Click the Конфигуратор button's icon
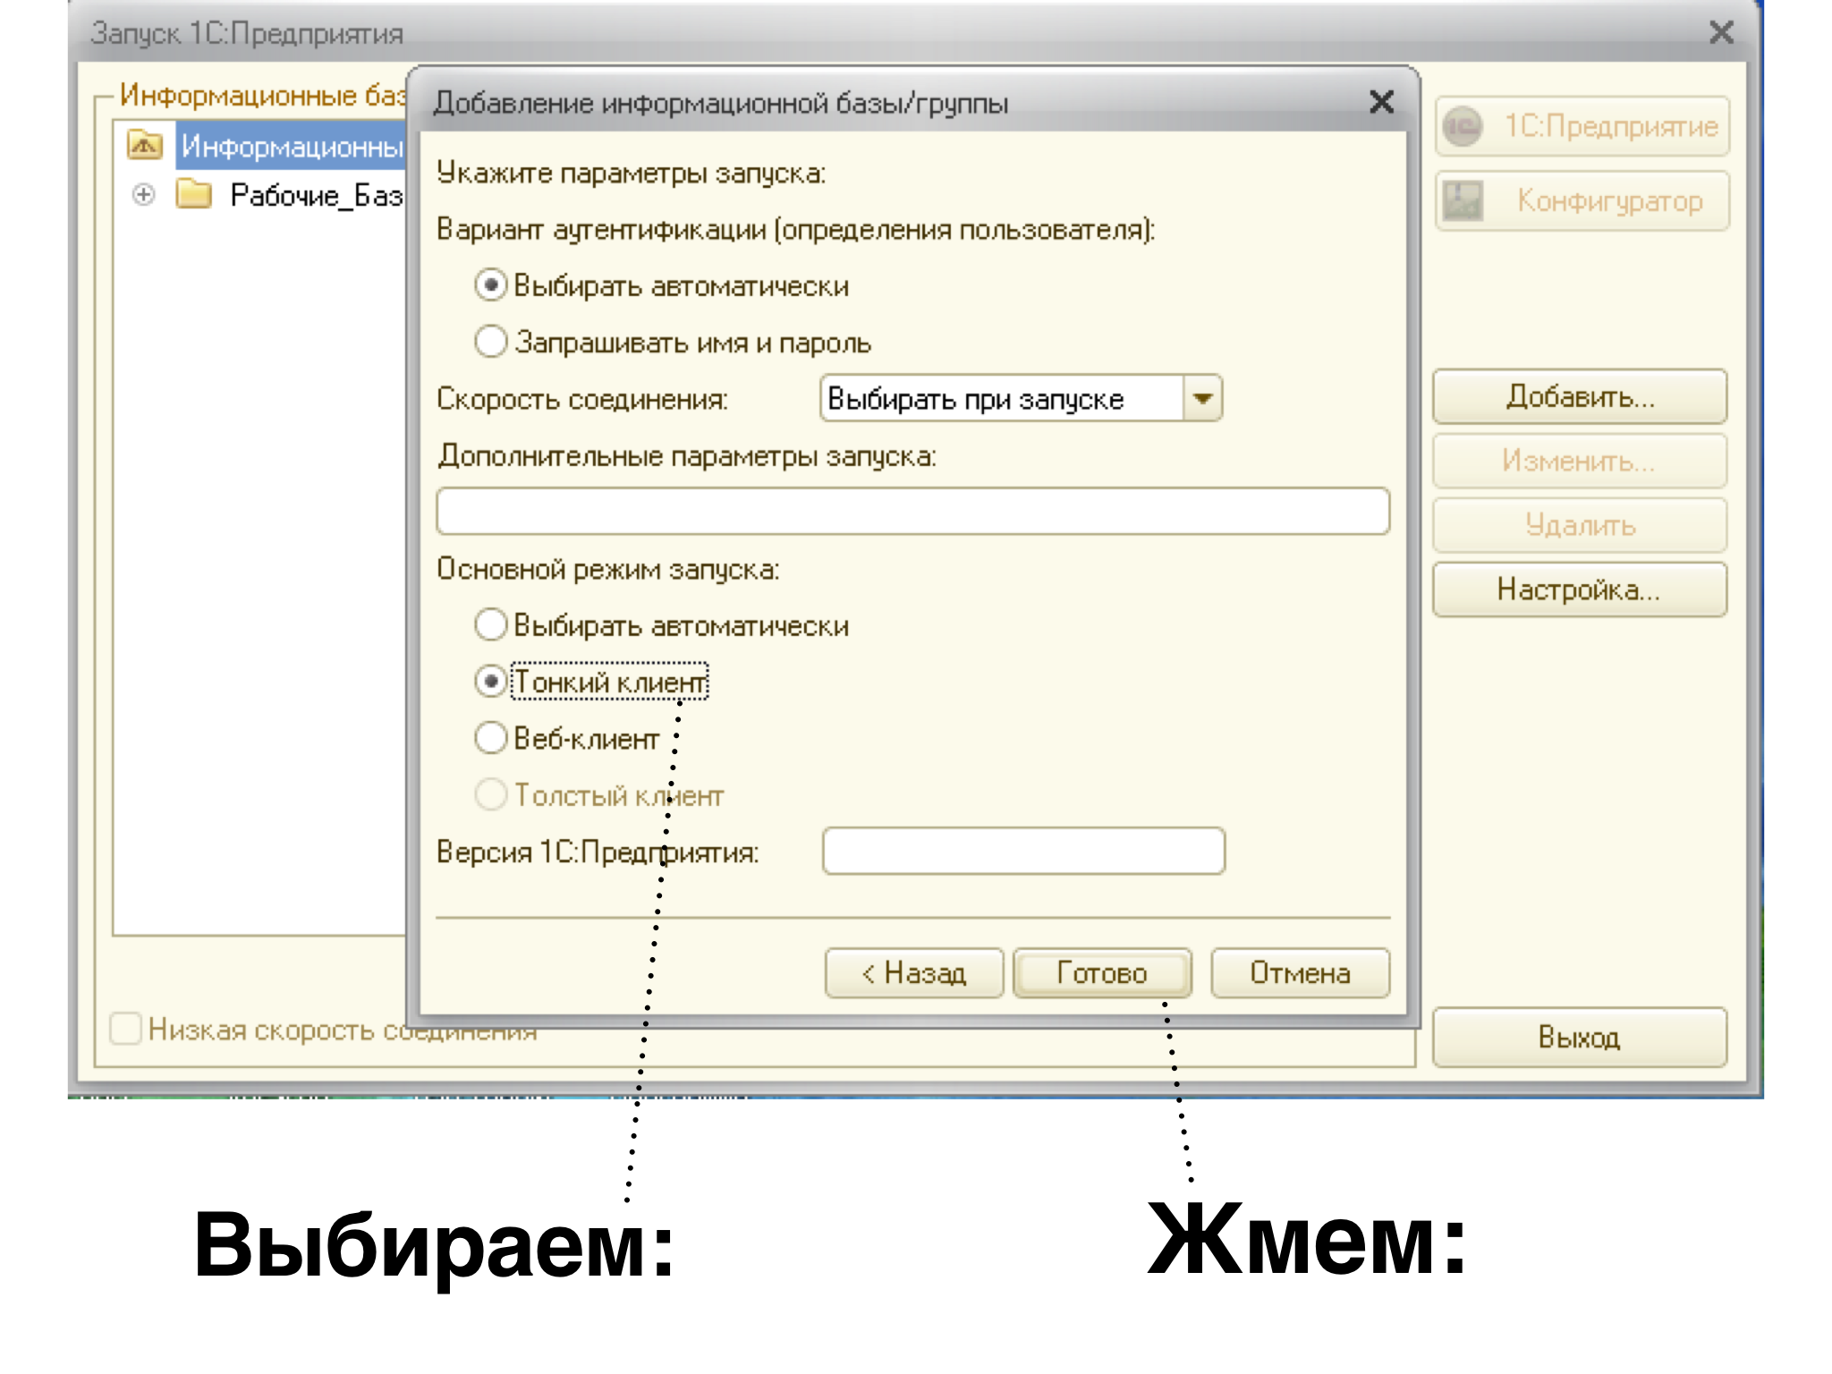 (1463, 201)
